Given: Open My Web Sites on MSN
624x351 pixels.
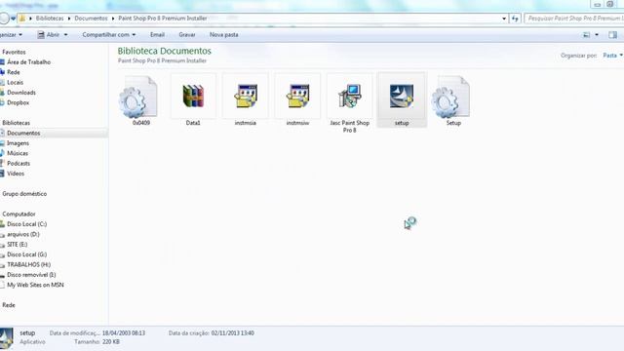Looking at the screenshot, I should (35, 285).
